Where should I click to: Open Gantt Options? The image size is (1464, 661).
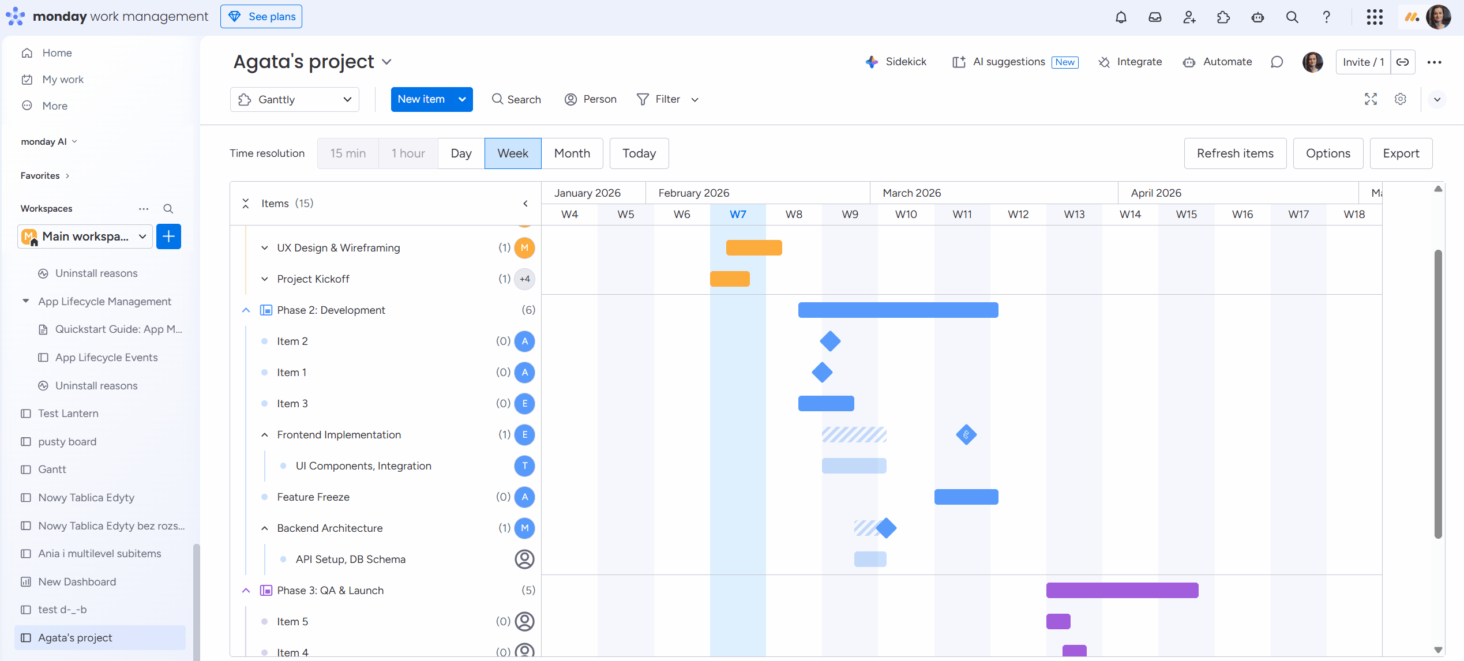pyautogui.click(x=1328, y=153)
